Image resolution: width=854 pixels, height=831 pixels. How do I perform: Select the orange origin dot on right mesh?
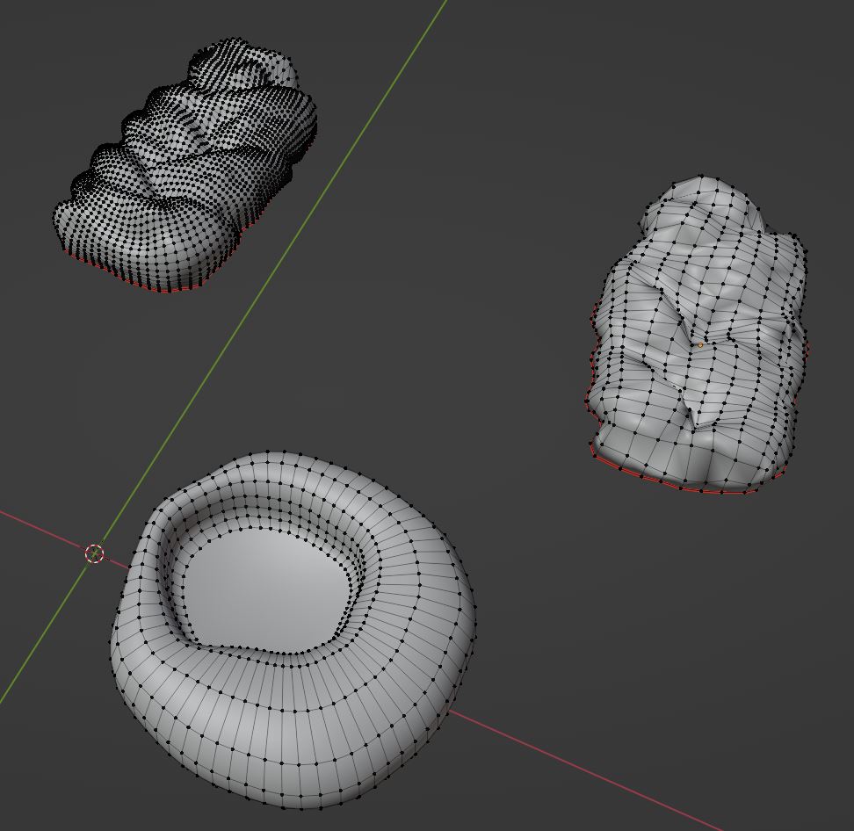pyautogui.click(x=700, y=345)
